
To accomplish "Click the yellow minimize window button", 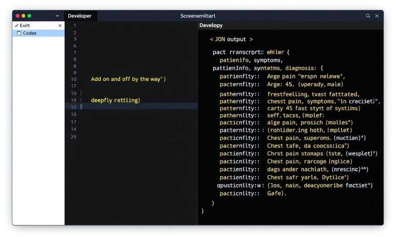I will 23,16.
